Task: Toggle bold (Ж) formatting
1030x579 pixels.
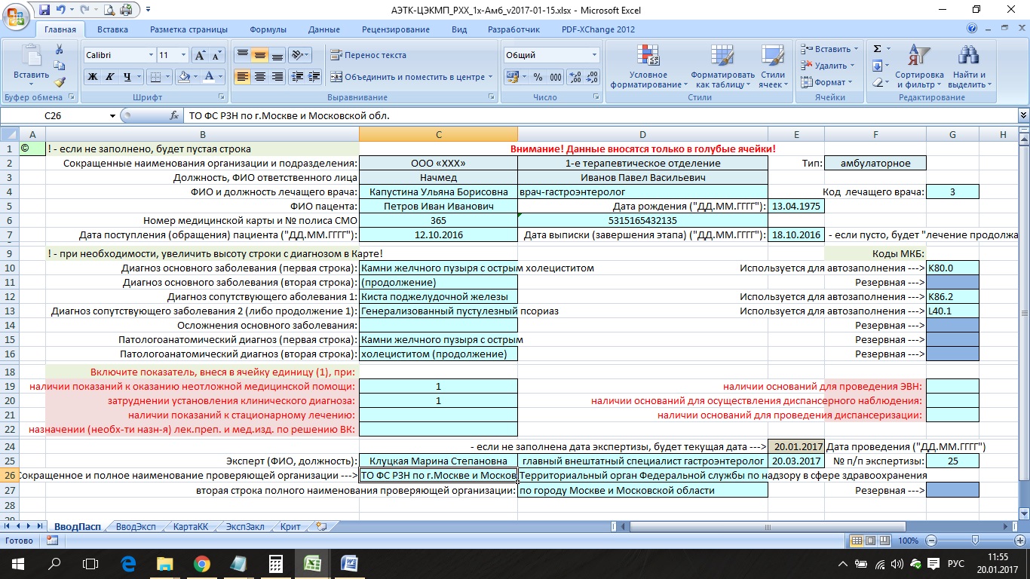Action: coord(93,77)
